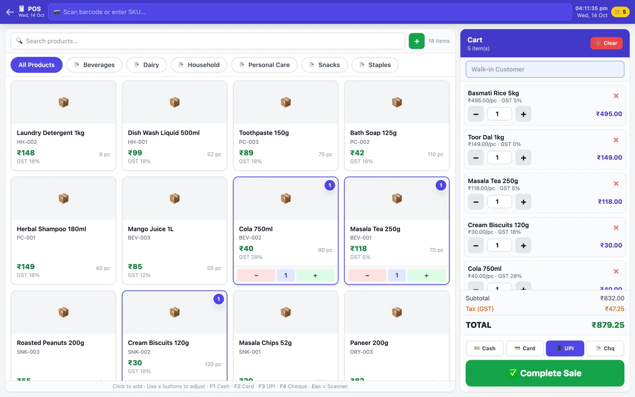Increase Basmati Rice 5kg quantity in cart
This screenshot has width=635, height=397.
click(523, 114)
